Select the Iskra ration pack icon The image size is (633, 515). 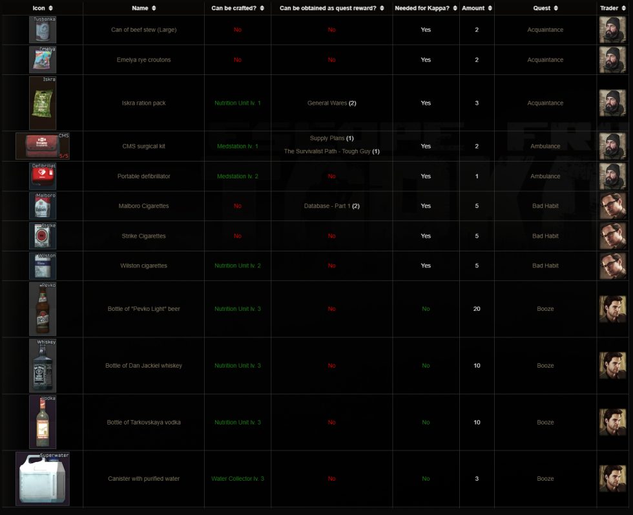[42, 102]
